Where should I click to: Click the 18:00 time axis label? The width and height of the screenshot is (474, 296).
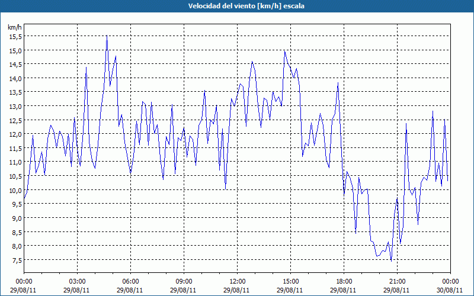[344, 282]
